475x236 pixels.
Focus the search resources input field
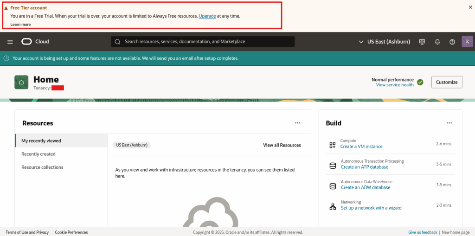tap(203, 42)
